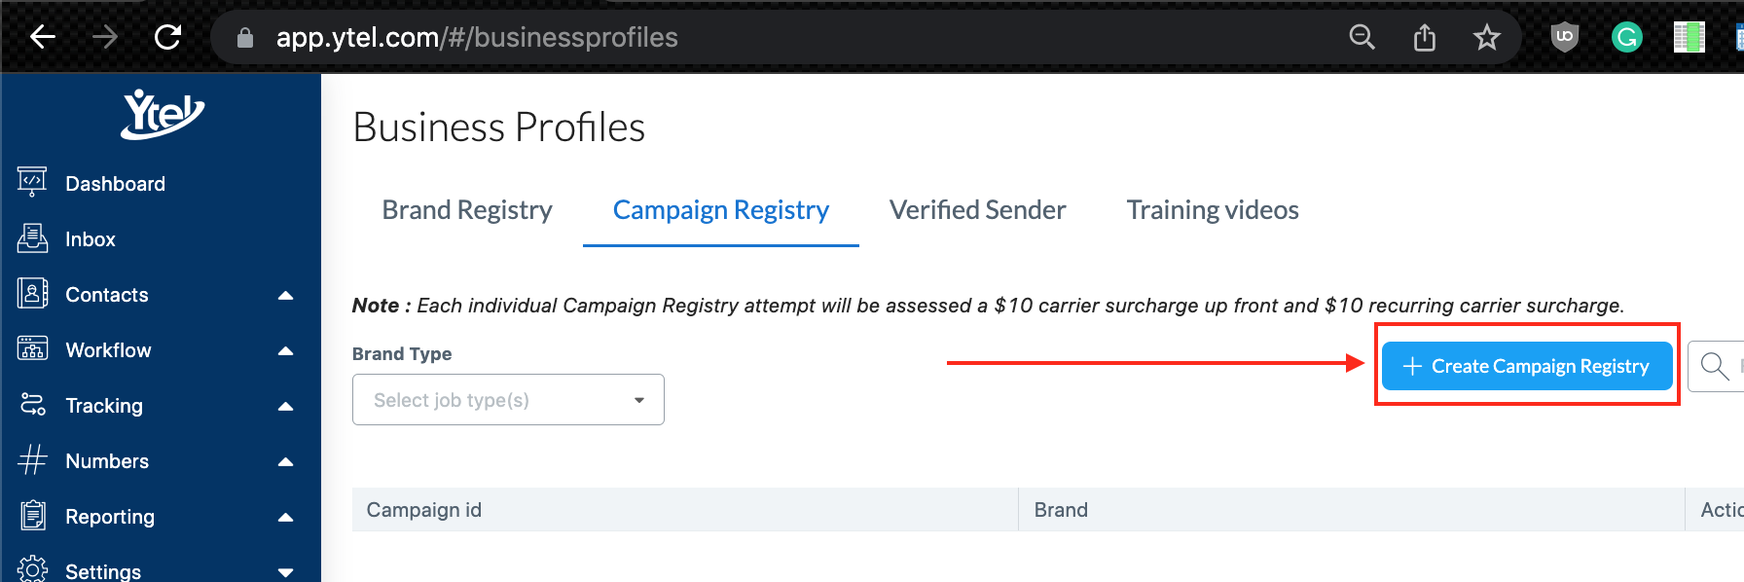
Task: Click the campaign search magnifier icon
Action: coord(1714,366)
